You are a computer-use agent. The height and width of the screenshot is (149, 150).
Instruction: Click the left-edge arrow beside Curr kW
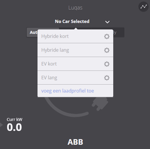tap(1, 125)
